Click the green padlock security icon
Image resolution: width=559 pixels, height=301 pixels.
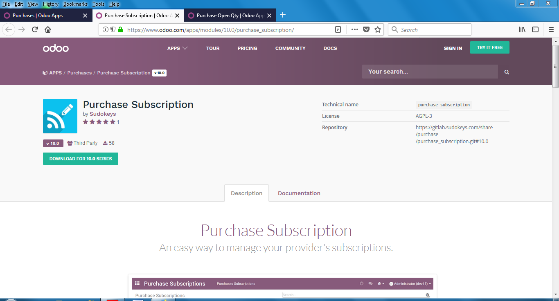[120, 29]
